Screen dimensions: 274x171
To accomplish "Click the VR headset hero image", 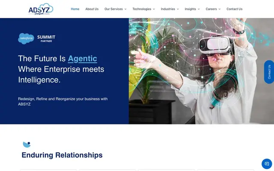I will pyautogui.click(x=201, y=71).
